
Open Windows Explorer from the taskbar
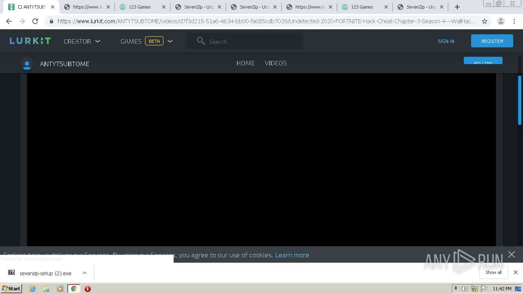pos(46,289)
